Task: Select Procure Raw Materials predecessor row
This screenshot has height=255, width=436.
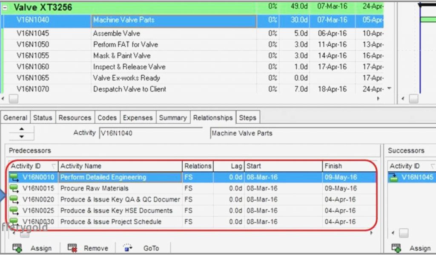Action: click(x=94, y=188)
